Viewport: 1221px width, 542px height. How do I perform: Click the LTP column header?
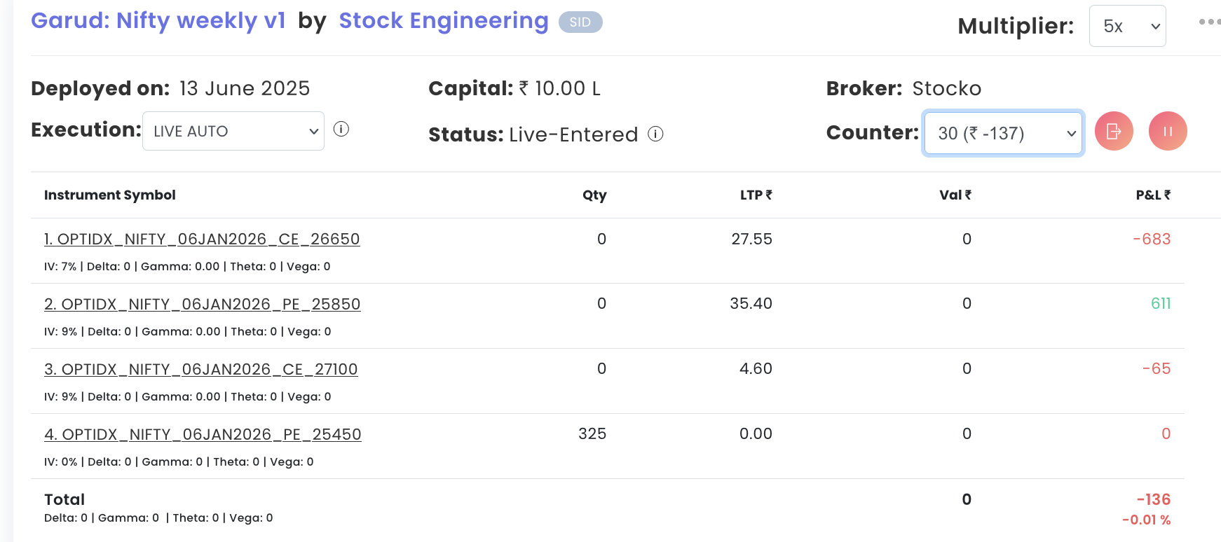click(x=756, y=195)
